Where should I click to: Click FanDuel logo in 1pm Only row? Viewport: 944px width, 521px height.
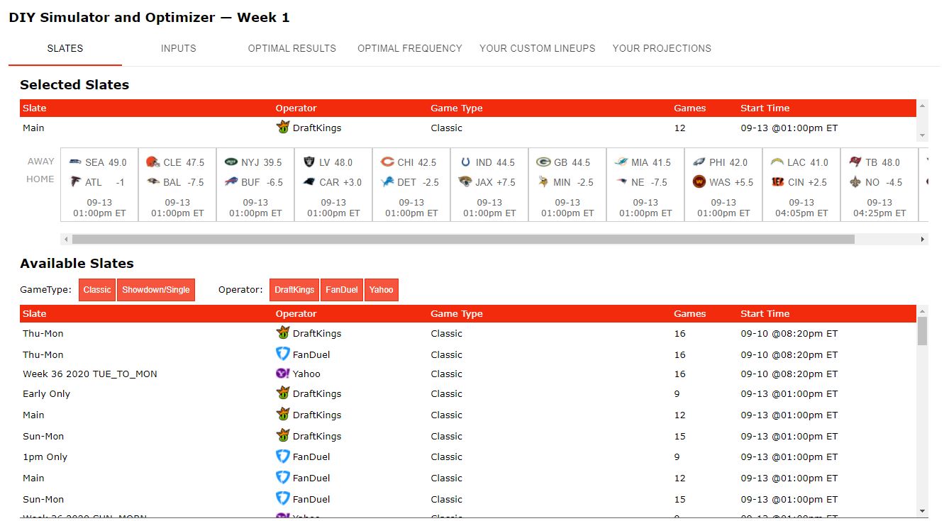(283, 456)
